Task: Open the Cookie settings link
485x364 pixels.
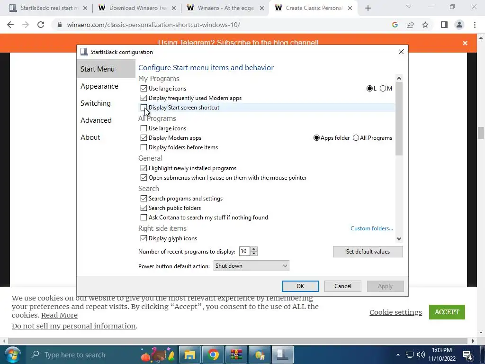Action: [395, 312]
